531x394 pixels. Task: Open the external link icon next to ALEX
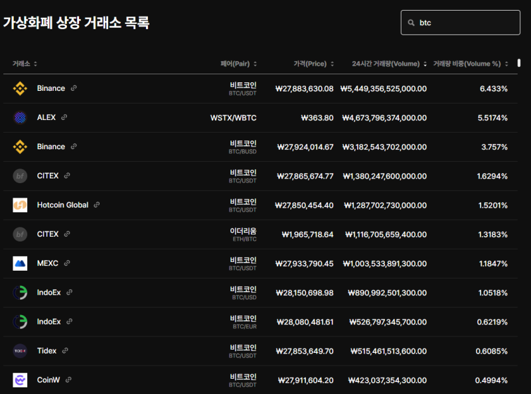point(64,117)
